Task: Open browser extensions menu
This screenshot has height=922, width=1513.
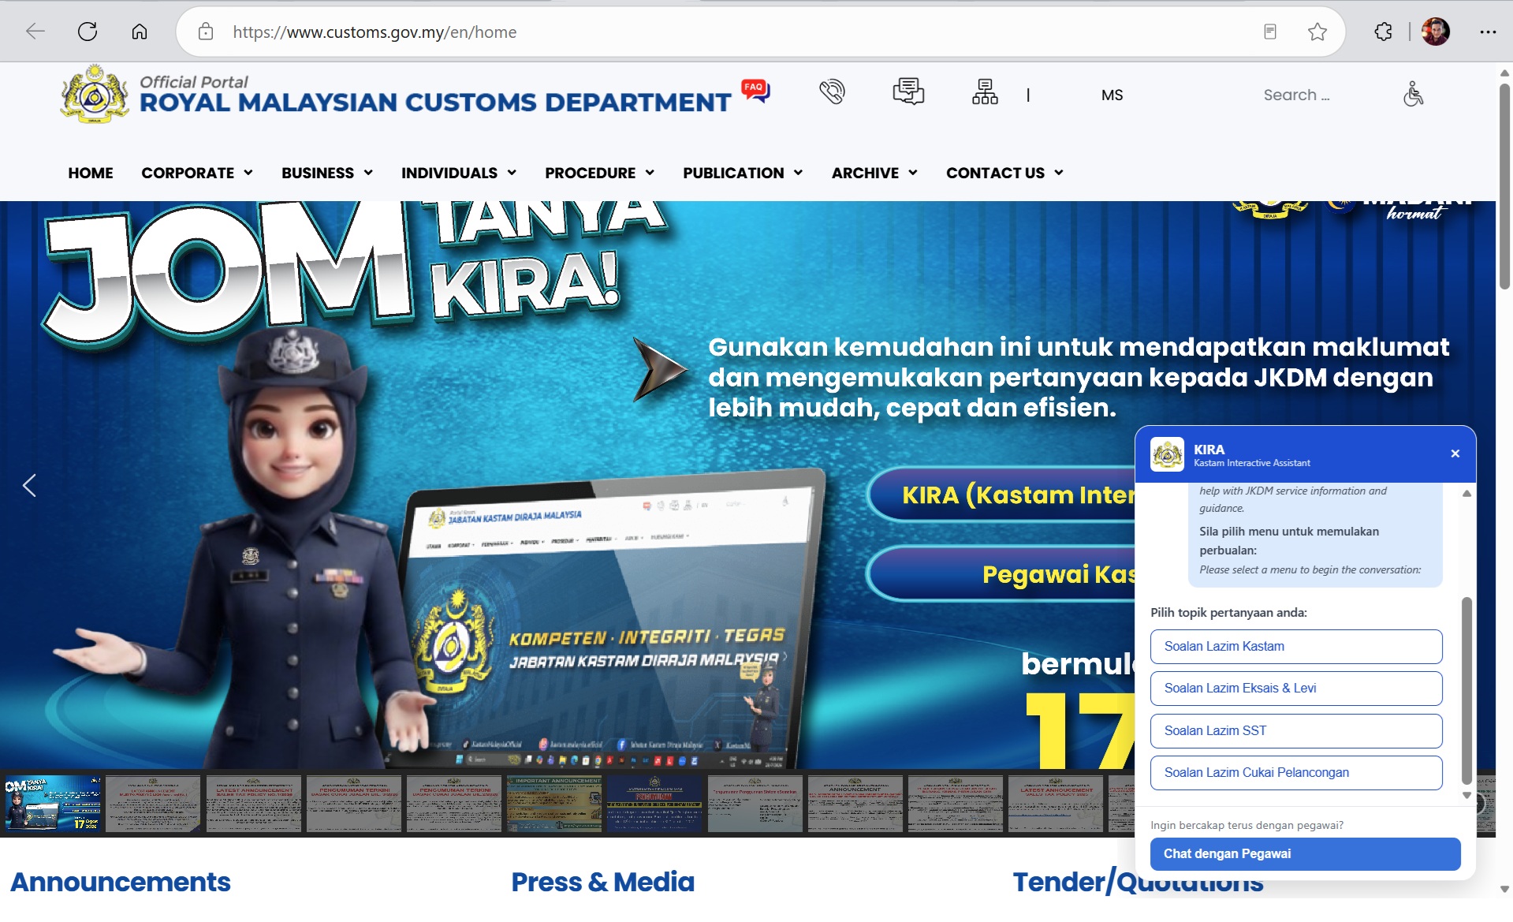Action: [1384, 32]
